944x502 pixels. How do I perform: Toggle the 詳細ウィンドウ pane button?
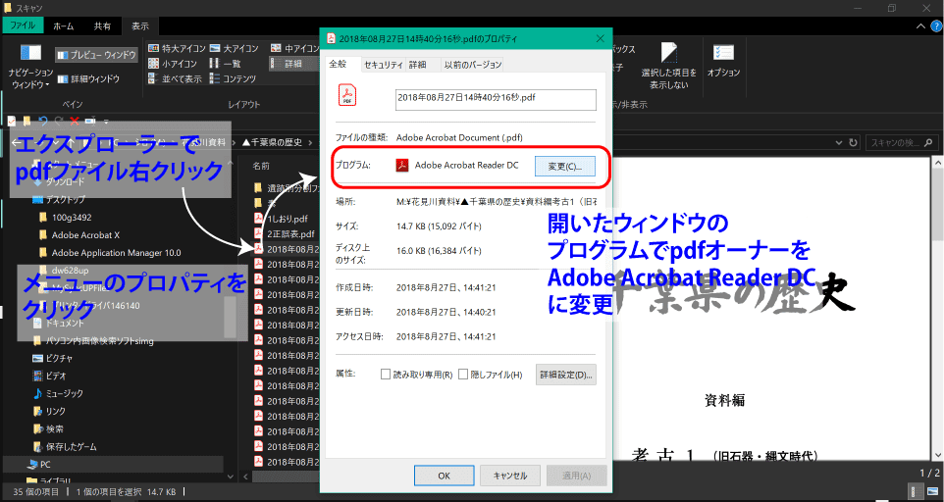point(88,78)
